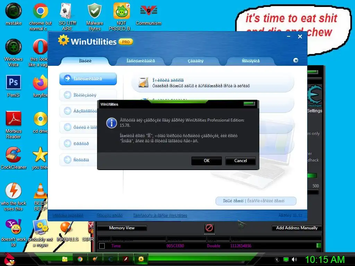
Task: Click the green monitor tray icon
Action: [x=286, y=259]
